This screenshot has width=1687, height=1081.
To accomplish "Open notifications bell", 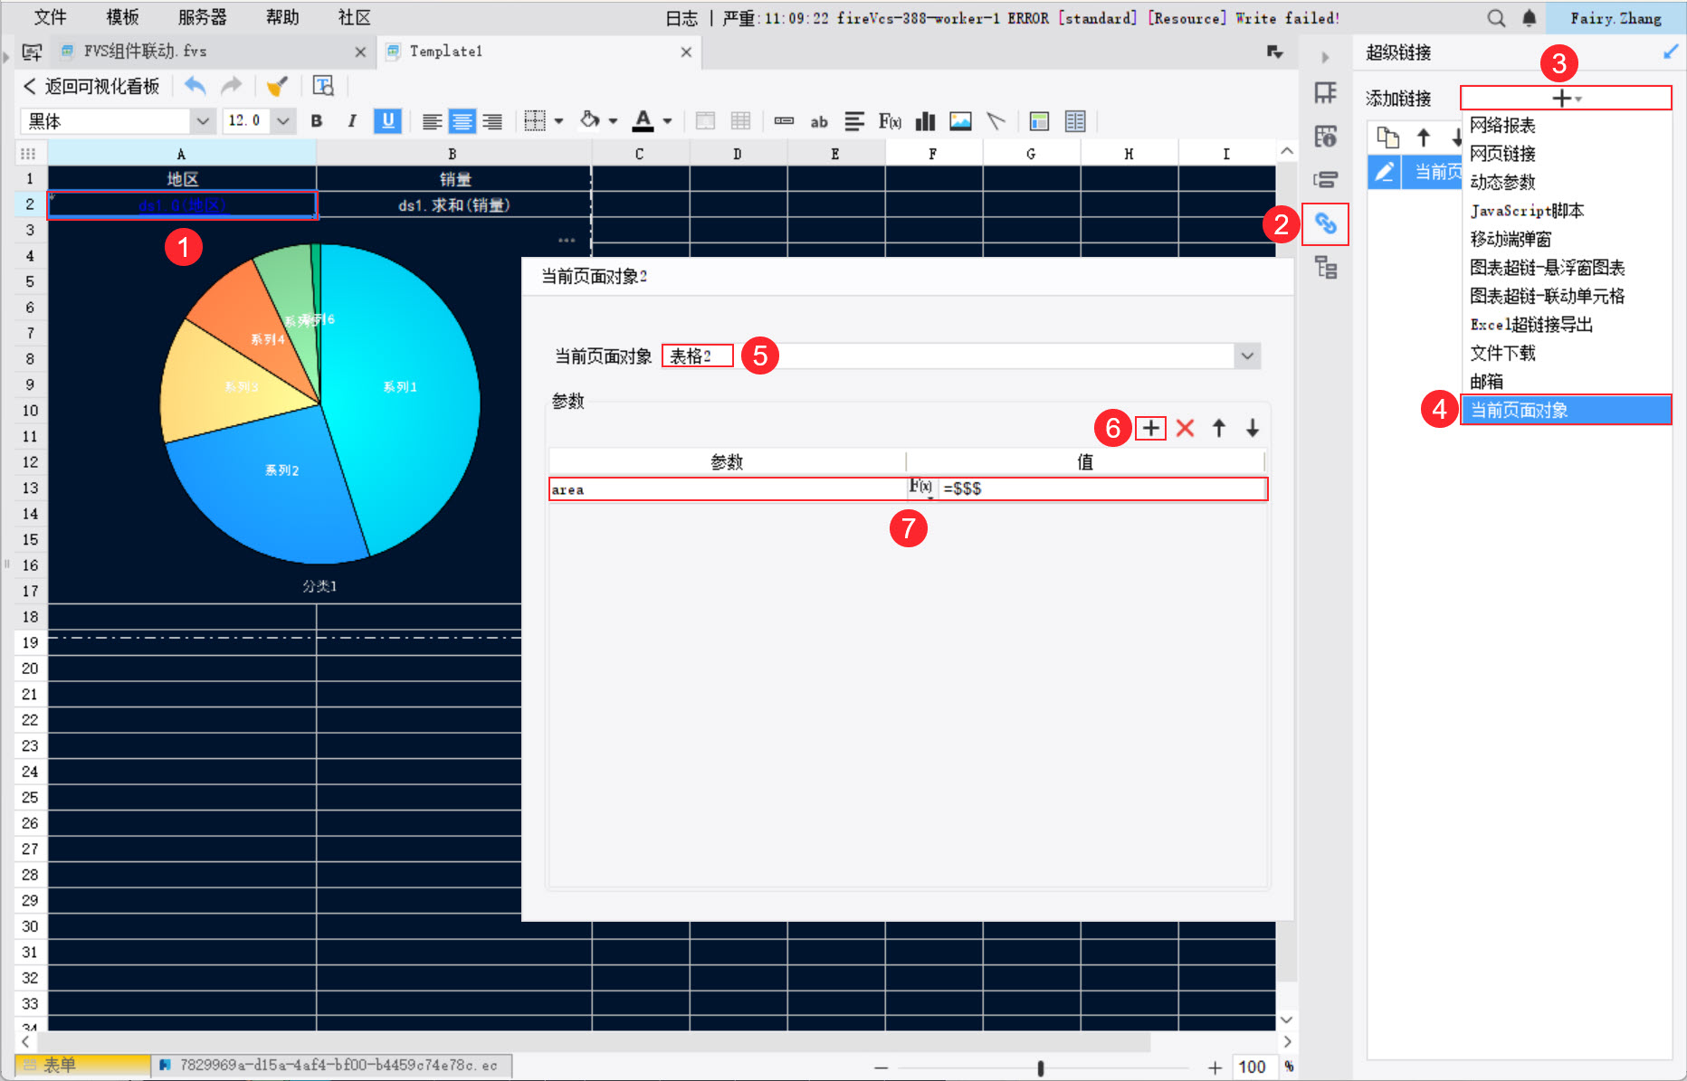I will click(1530, 18).
